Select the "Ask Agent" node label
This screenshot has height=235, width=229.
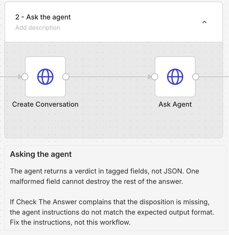[175, 104]
